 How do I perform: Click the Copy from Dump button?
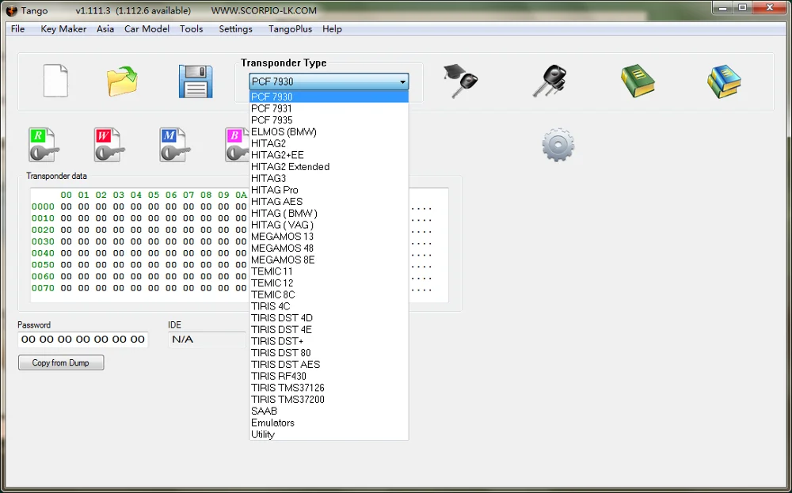coord(60,362)
